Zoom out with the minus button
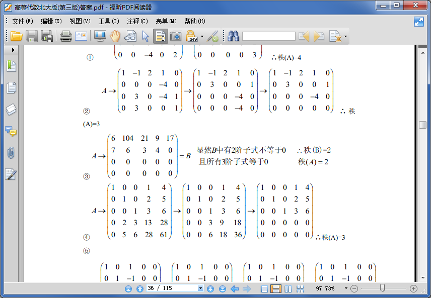This screenshot has width=431, height=298. pyautogui.click(x=354, y=288)
